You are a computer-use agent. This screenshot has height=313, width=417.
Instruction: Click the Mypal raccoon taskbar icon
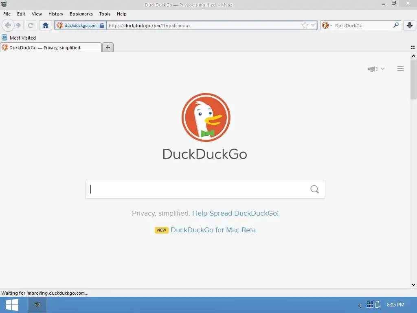click(37, 305)
